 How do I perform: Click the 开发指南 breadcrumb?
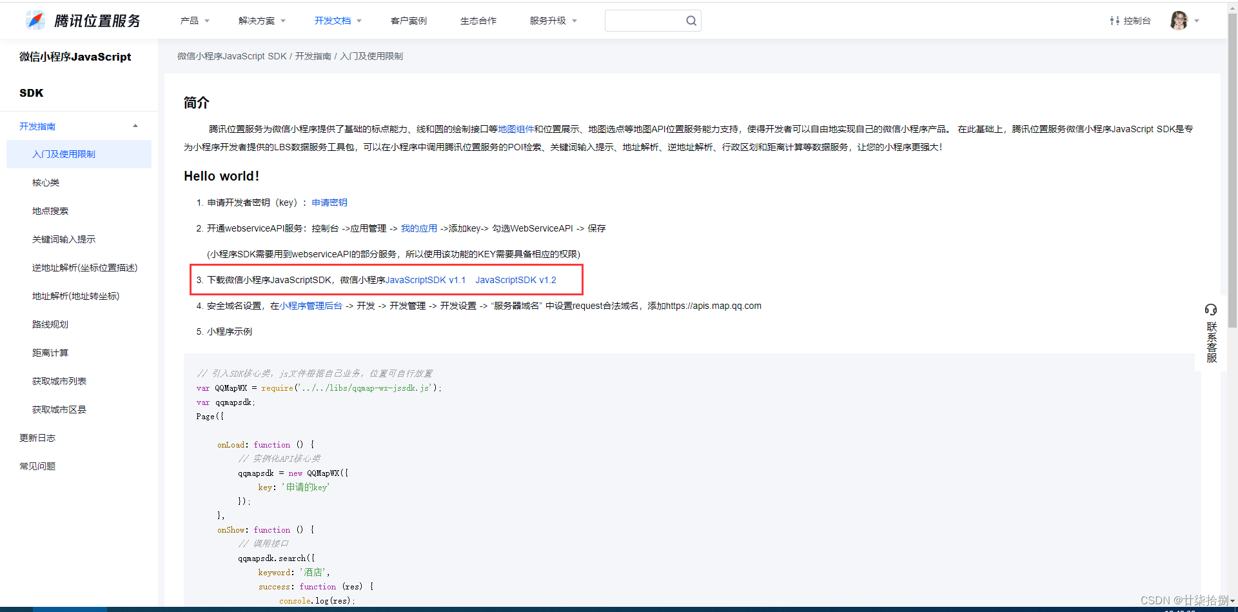click(313, 56)
